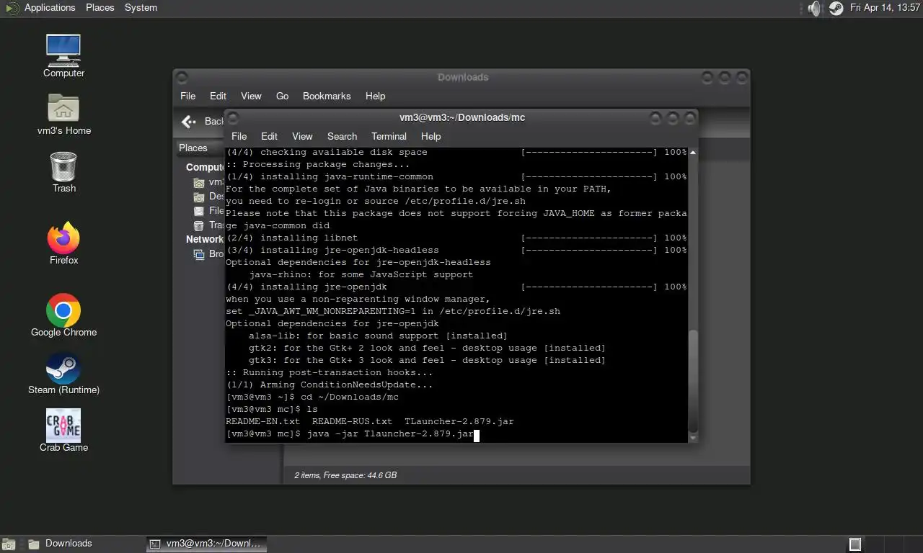This screenshot has width=923, height=553.
Task: Open the System menu in the top panel
Action: click(x=141, y=8)
